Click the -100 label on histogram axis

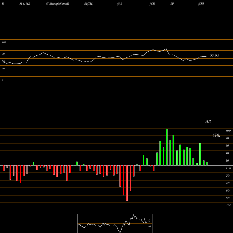click(x=228, y=206)
